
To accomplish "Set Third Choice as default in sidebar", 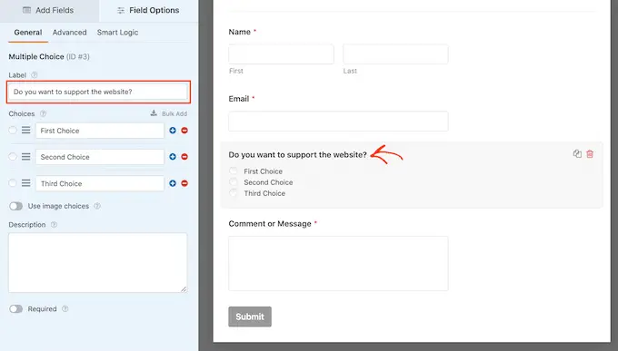I will tap(13, 183).
